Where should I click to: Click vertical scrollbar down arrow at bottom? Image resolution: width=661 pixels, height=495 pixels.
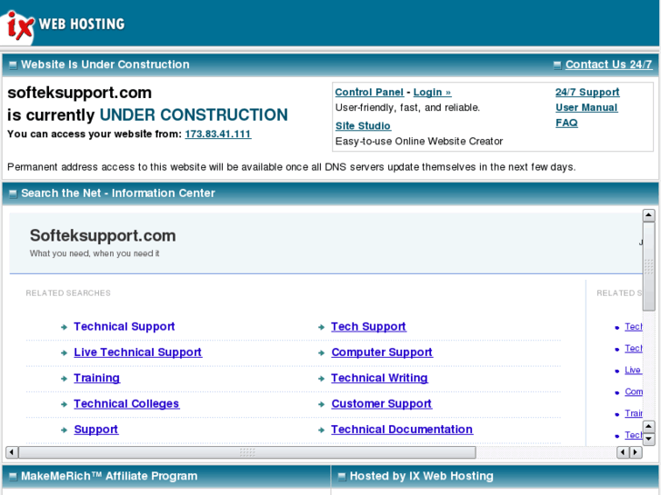tap(648, 440)
